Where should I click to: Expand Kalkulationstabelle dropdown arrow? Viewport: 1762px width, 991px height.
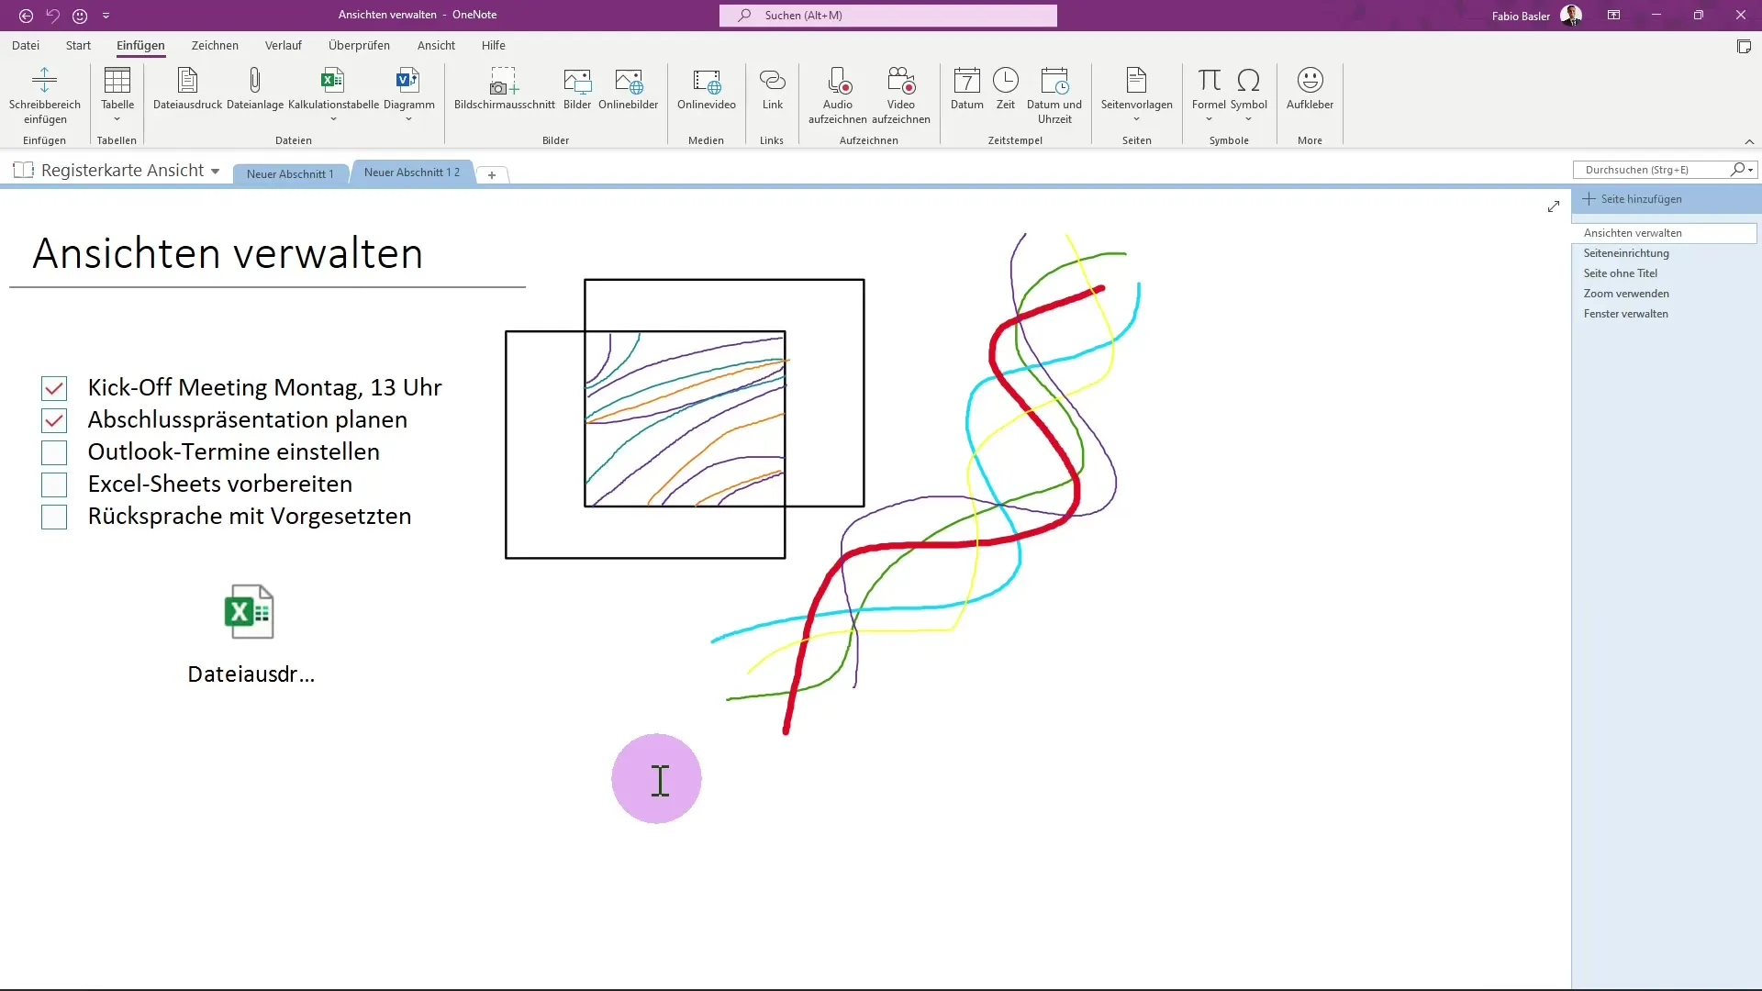tap(333, 119)
